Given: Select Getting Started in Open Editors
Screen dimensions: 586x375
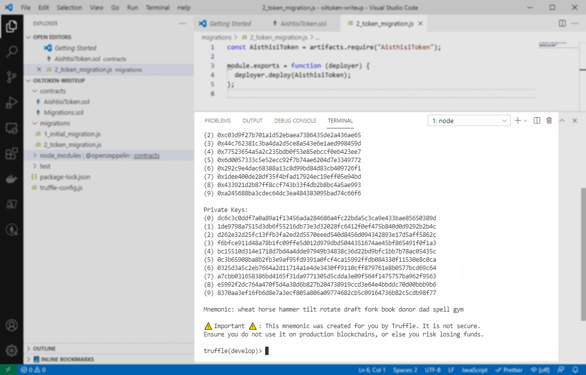Looking at the screenshot, I should pyautogui.click(x=75, y=48).
